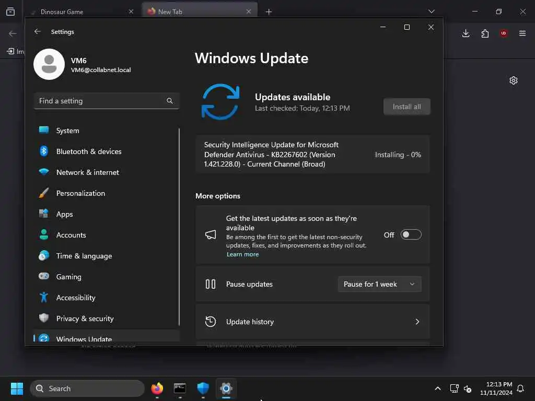The width and height of the screenshot is (535, 401).
Task: Click the search magnifier in Find a setting
Action: click(x=170, y=101)
